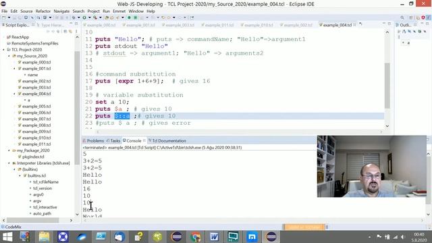Viewport: 432px width, 243px height.
Task: Switch to Tcl Documentation tab
Action: [167, 141]
